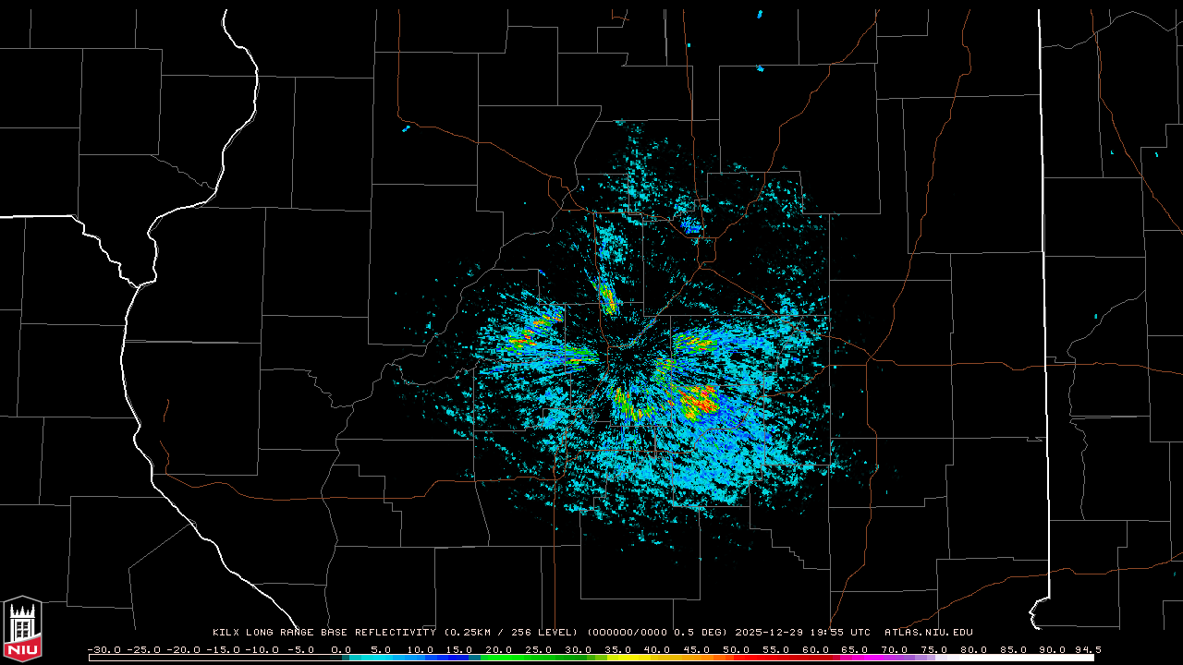Click the narrow echo streak north-northwest of radar
The image size is (1183, 665).
(606, 296)
